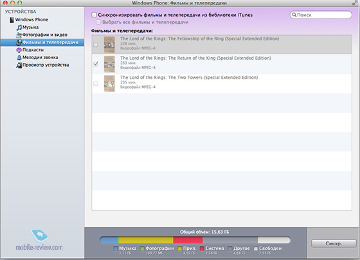Click the Fellowship of the Ring thumbnail
The width and height of the screenshot is (360, 260).
109,45
